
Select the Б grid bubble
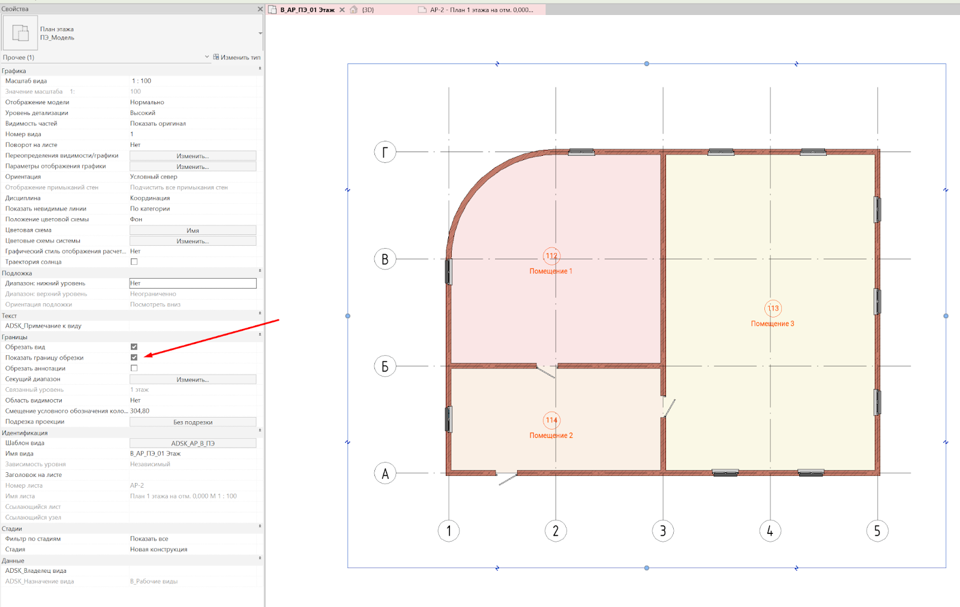(385, 366)
